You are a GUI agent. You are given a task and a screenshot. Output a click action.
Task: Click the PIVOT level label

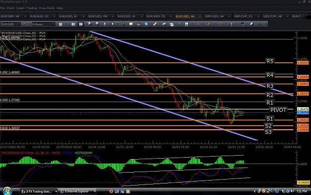point(278,110)
